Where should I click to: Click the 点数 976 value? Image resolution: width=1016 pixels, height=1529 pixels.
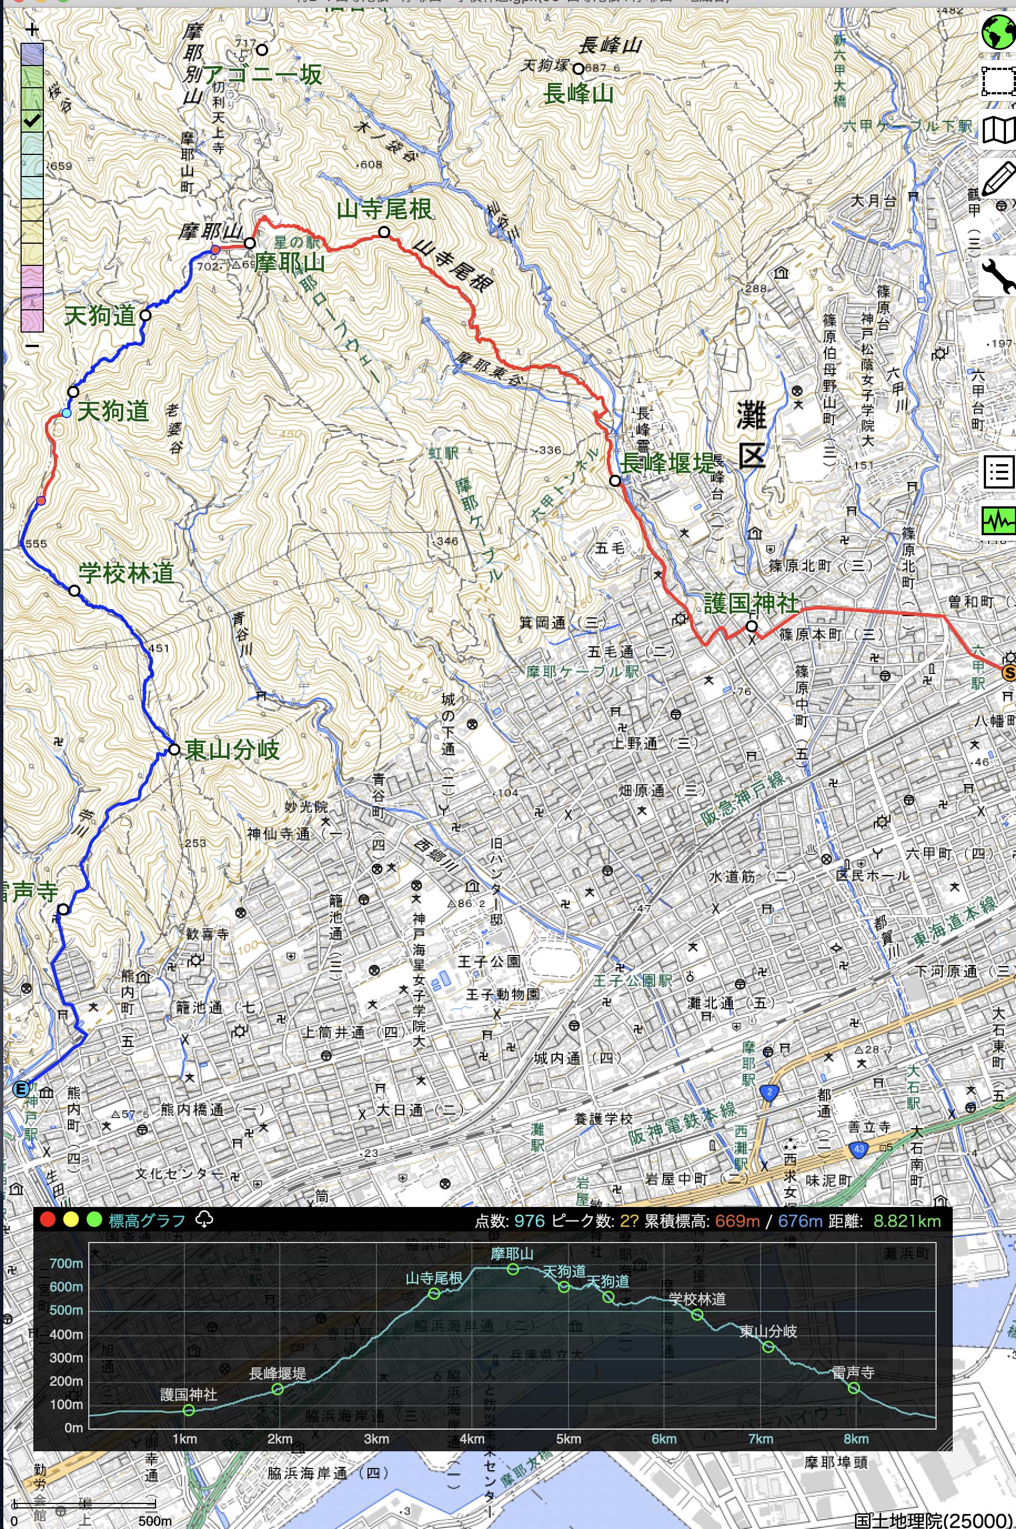tap(530, 1221)
